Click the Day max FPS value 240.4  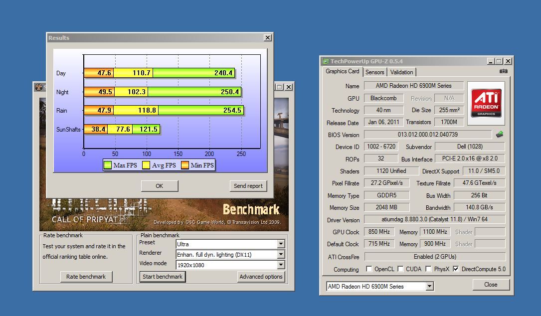(x=223, y=73)
